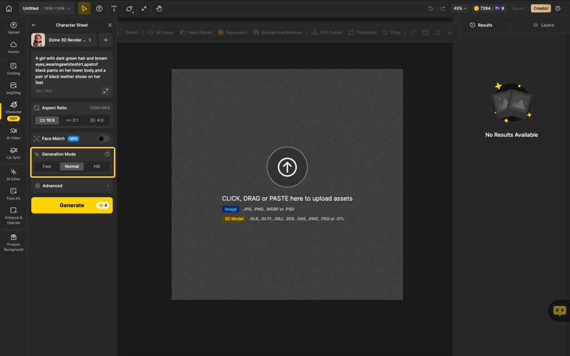The image size is (570, 356).
Task: Enable the Face Match toggle
Action: [x=104, y=139]
